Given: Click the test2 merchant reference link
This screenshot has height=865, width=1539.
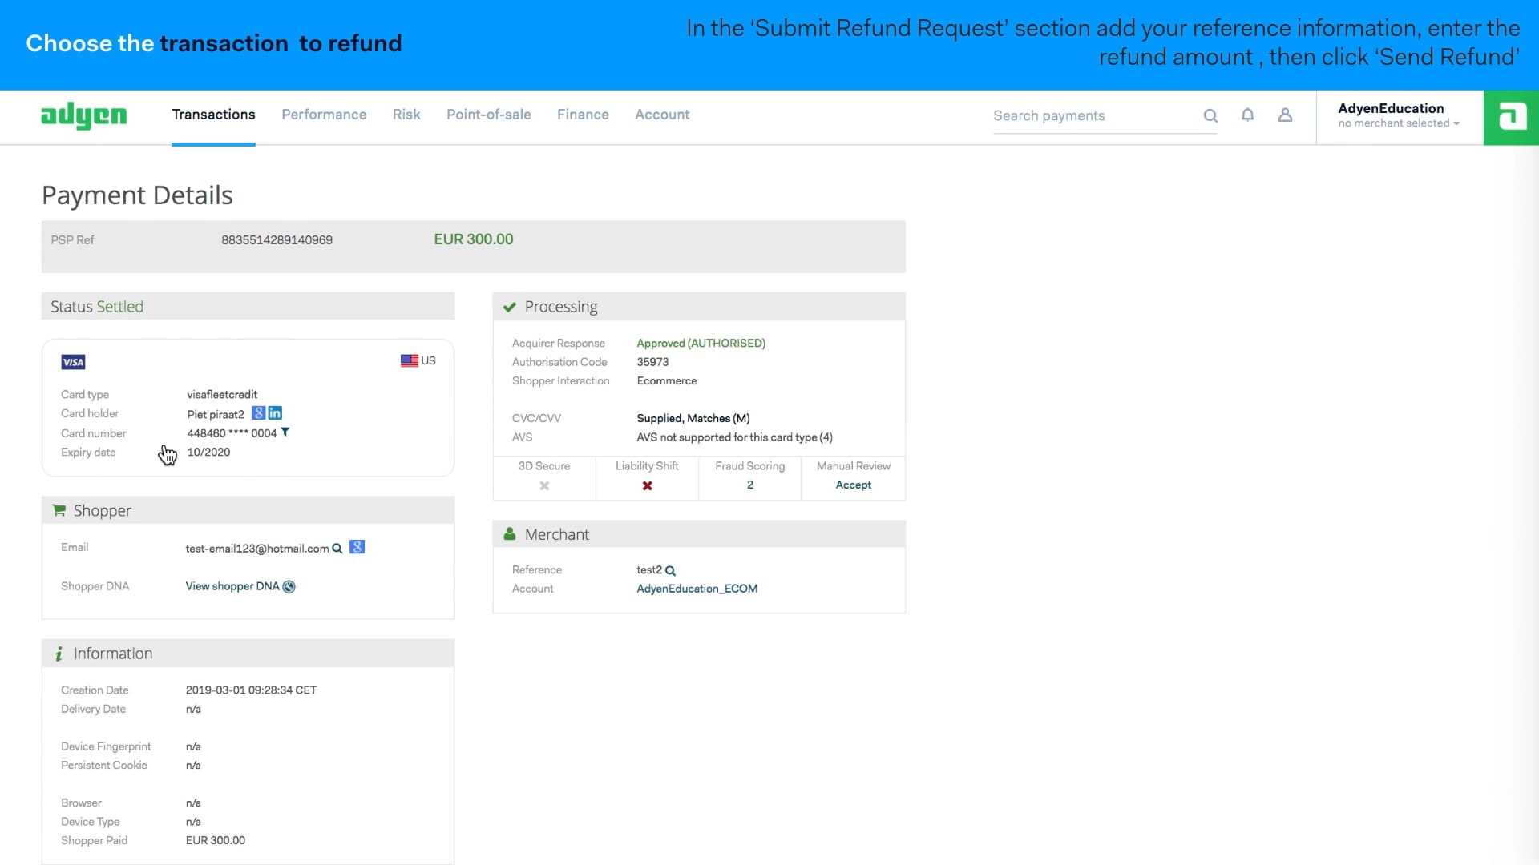Looking at the screenshot, I should (649, 570).
